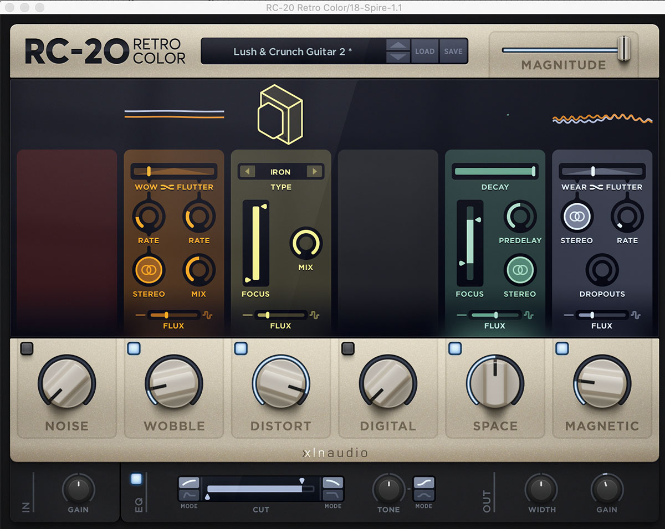Image resolution: width=665 pixels, height=529 pixels.
Task: Click the preset down arrow
Action: click(x=398, y=57)
